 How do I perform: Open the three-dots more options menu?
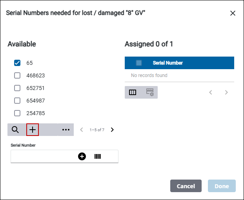coord(66,130)
